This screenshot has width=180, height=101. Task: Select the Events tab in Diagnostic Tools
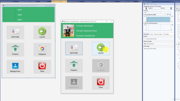[151, 34]
